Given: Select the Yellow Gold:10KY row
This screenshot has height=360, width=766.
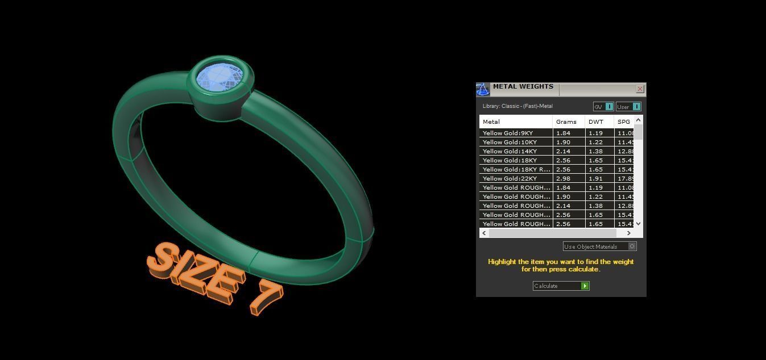Looking at the screenshot, I should click(x=557, y=142).
